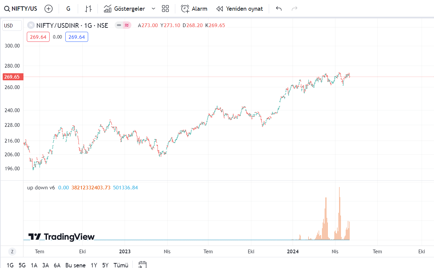Toggle the Z timezone button
Viewport: 434px width, 268px height.
[12, 252]
